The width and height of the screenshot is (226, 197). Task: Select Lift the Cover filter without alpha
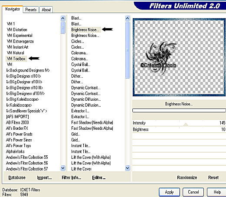tap(81, 169)
